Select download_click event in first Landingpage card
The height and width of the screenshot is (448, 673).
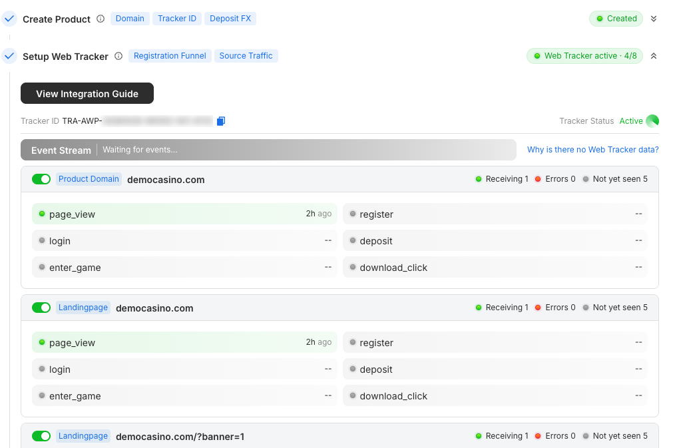495,395
